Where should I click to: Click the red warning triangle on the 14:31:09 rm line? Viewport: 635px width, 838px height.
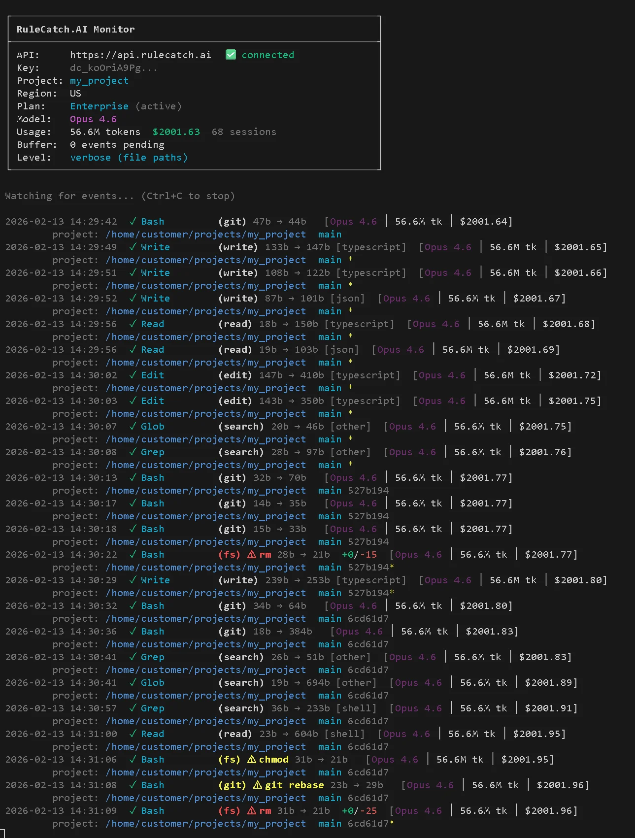pos(252,810)
